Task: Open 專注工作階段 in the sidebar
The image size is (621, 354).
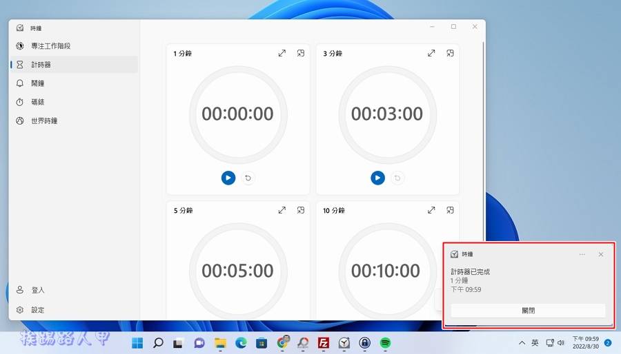Action: [50, 46]
